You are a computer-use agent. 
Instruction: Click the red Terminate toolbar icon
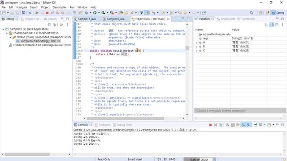(47, 13)
